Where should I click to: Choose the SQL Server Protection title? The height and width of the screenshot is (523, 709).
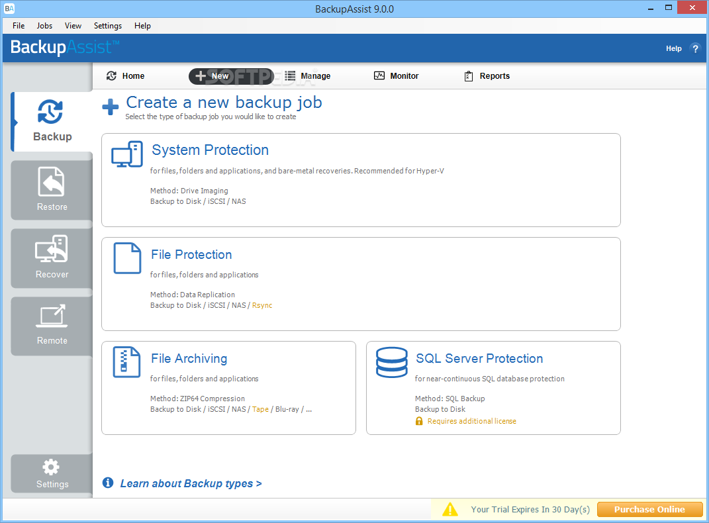[479, 358]
